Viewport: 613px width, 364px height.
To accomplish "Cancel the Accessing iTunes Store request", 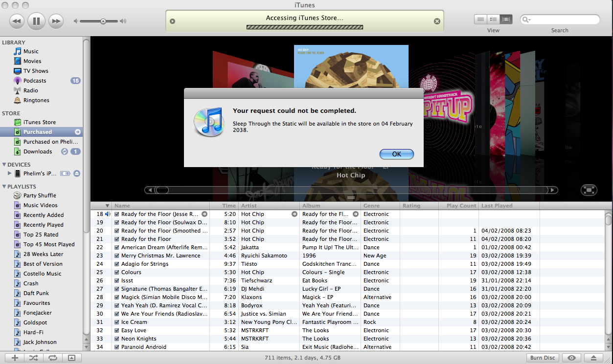I will (437, 21).
